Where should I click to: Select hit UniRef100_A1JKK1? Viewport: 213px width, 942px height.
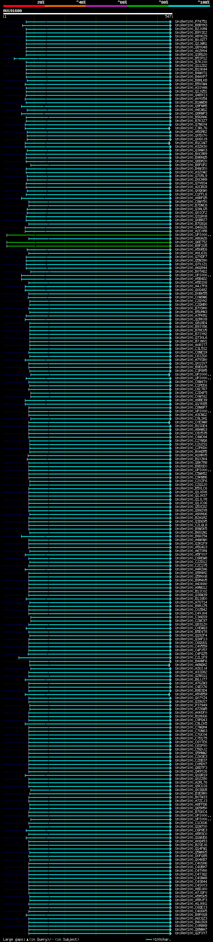coord(191,904)
